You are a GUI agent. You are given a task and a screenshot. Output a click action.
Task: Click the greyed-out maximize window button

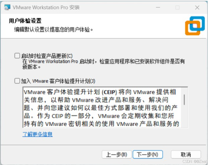click(177, 8)
